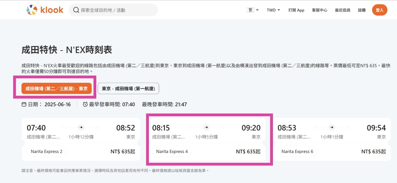Open 最近逛過 recently viewed
397x183 pixels.
(342, 10)
